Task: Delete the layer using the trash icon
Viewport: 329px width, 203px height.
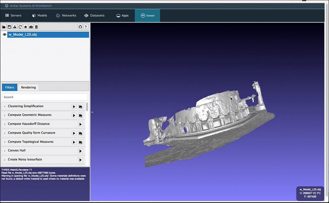Action: 36,27
